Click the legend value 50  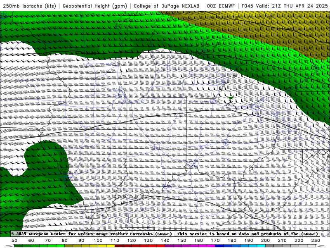coord(14,241)
